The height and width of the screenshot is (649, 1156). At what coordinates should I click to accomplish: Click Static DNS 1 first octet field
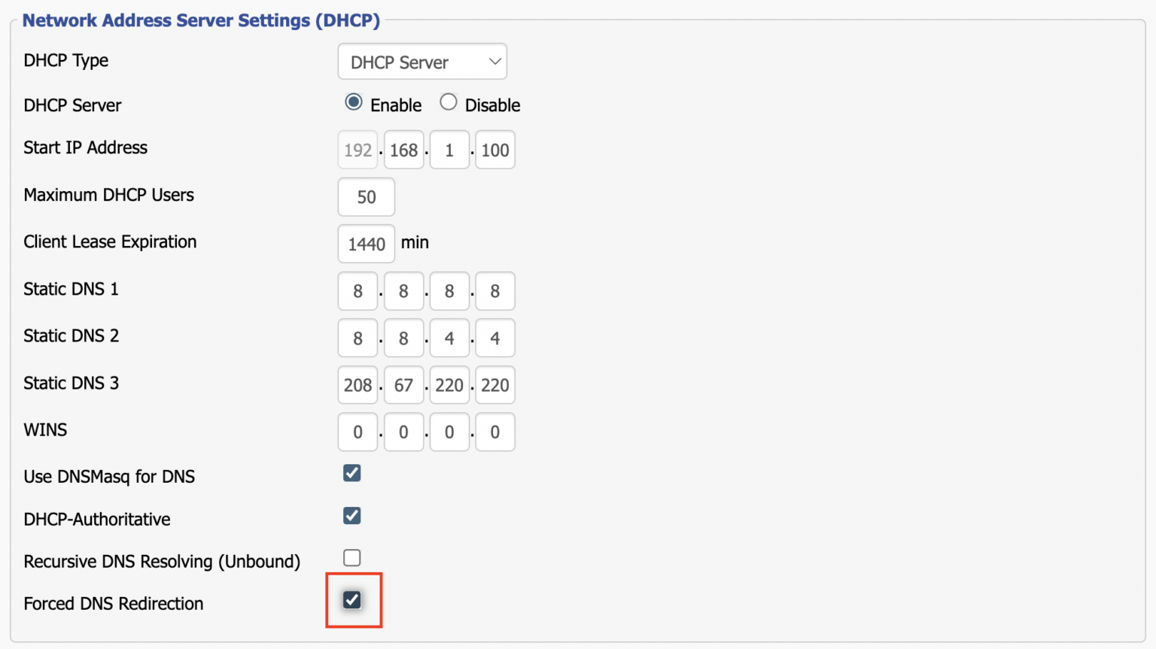click(357, 291)
